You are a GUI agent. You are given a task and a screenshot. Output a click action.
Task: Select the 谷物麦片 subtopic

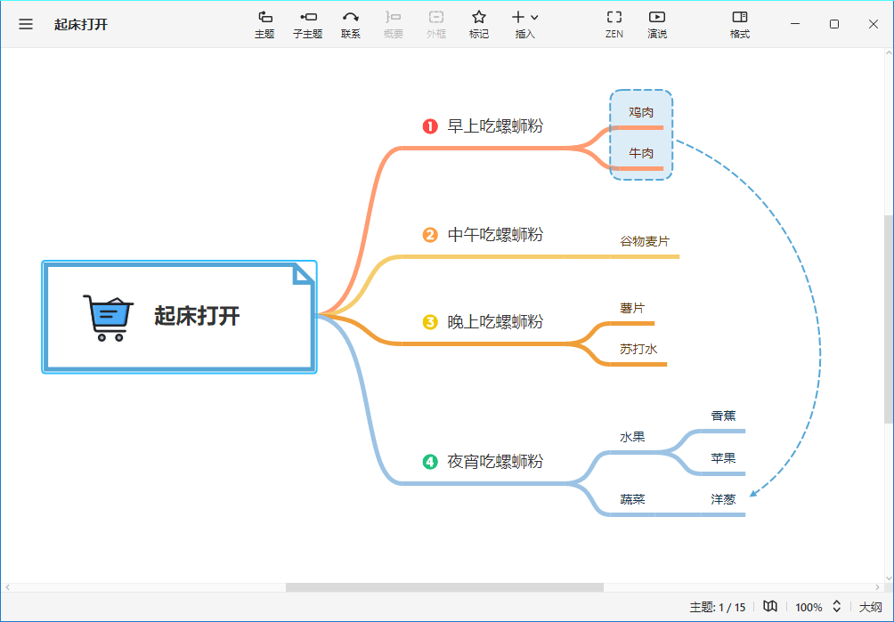coord(645,241)
